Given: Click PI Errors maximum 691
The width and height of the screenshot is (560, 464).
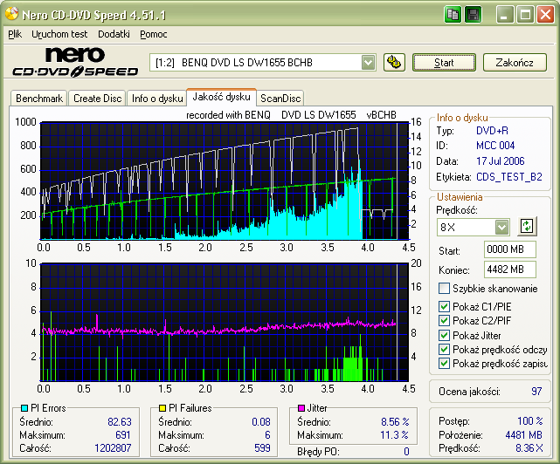Looking at the screenshot, I should coord(123,435).
